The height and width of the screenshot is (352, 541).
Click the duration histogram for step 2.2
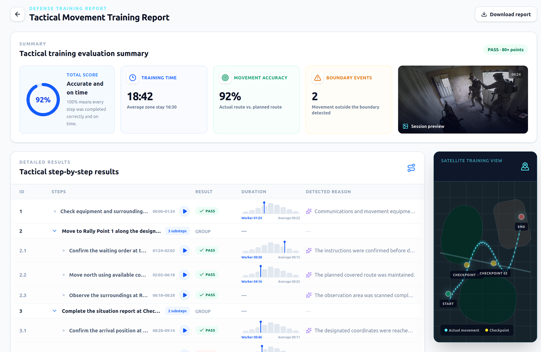(270, 272)
